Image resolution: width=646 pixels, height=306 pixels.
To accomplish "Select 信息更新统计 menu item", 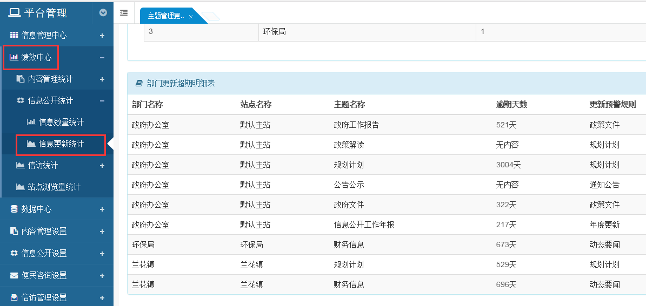I will point(61,144).
